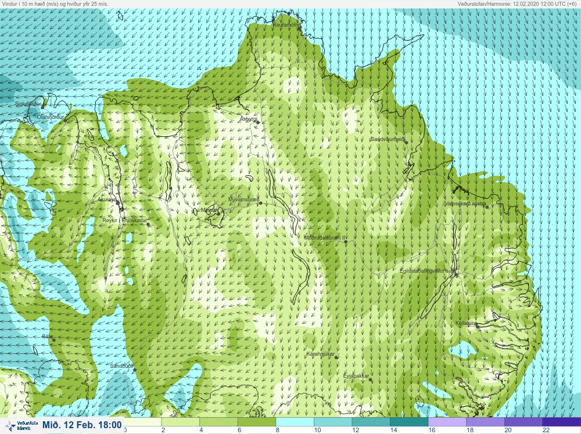The image size is (581, 434).
Task: Click the 6–8 m/s dark green swatch
Action: (257, 422)
